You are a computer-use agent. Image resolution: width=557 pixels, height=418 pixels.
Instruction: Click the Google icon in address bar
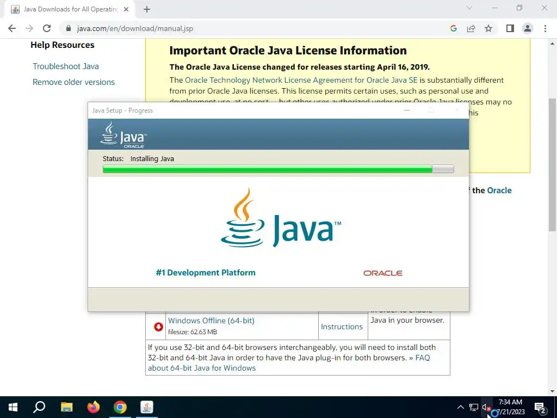click(x=453, y=28)
